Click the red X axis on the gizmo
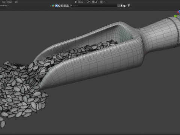Screen dimensions: 180x135 178,12
